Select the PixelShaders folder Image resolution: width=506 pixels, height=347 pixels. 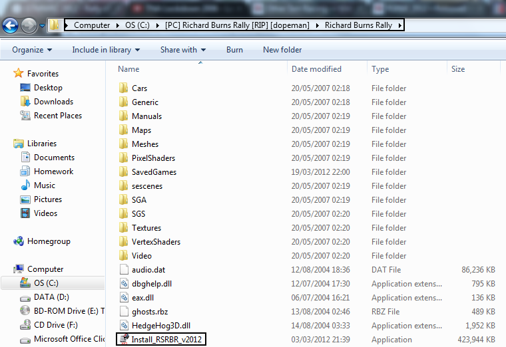(x=153, y=158)
